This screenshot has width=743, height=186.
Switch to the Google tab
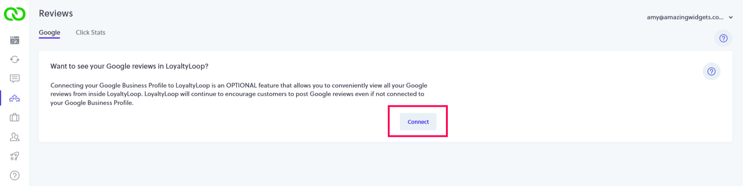50,32
